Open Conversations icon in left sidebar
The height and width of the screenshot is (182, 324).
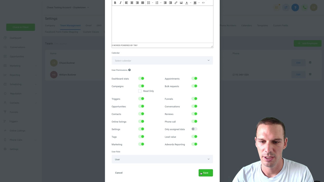pyautogui.click(x=5, y=47)
